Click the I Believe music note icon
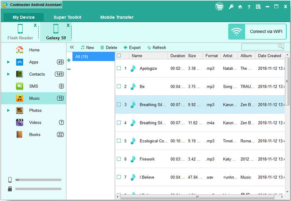Viewport: 291px width, 201px height. tap(133, 177)
